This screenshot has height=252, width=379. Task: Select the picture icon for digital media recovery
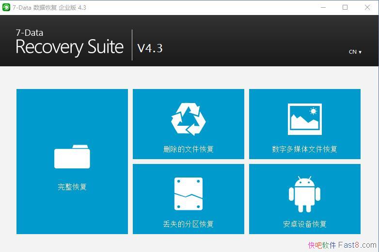click(304, 119)
